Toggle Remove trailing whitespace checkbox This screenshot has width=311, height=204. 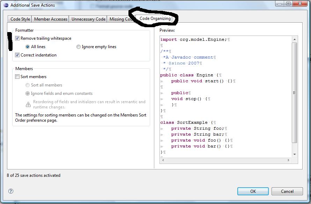click(x=17, y=38)
